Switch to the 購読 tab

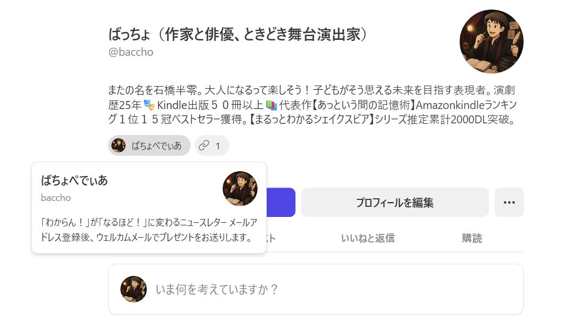coord(472,238)
